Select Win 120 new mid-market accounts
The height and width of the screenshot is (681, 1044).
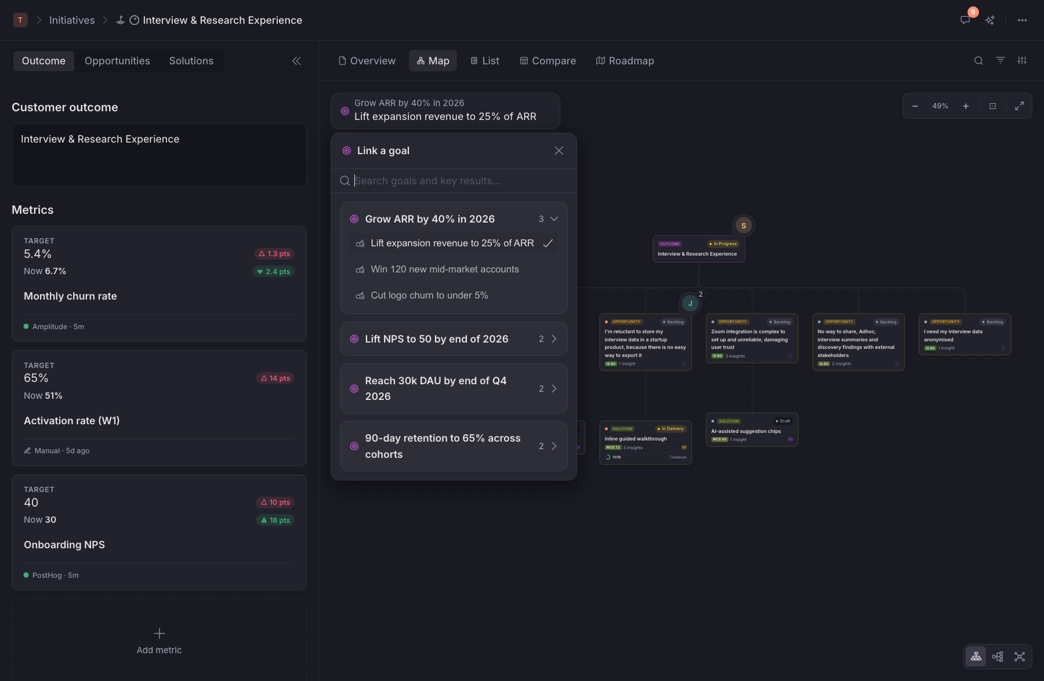[454, 270]
